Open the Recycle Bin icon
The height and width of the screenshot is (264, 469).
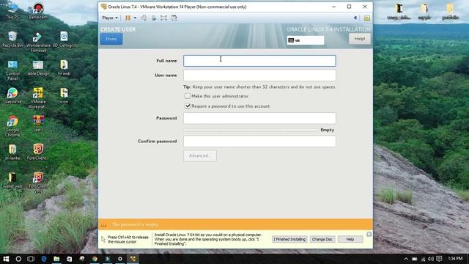point(12,39)
